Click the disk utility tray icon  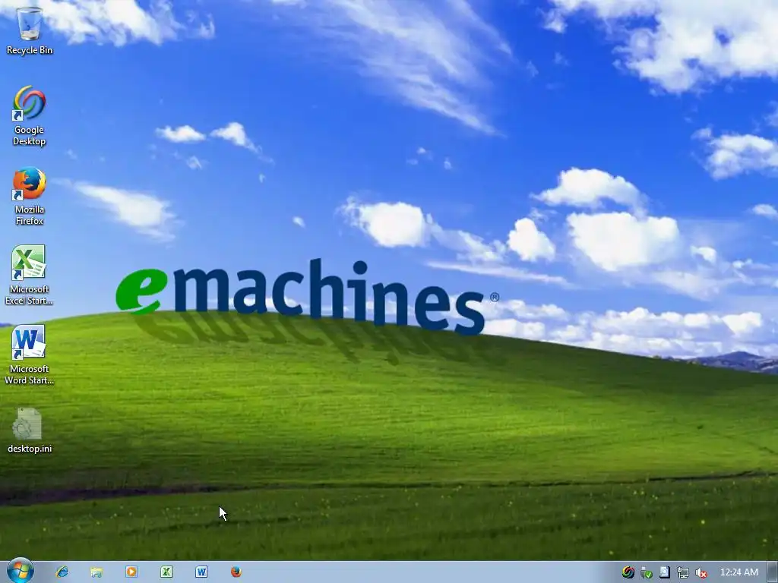click(664, 572)
